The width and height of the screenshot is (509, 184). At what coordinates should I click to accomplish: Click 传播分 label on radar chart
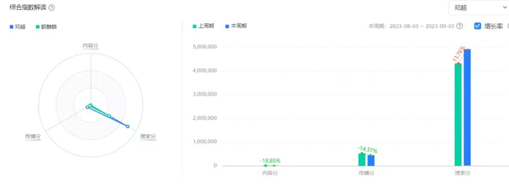(x=33, y=137)
